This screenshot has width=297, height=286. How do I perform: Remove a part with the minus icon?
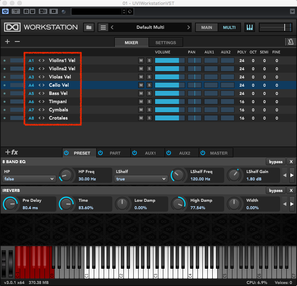pyautogui.click(x=17, y=42)
